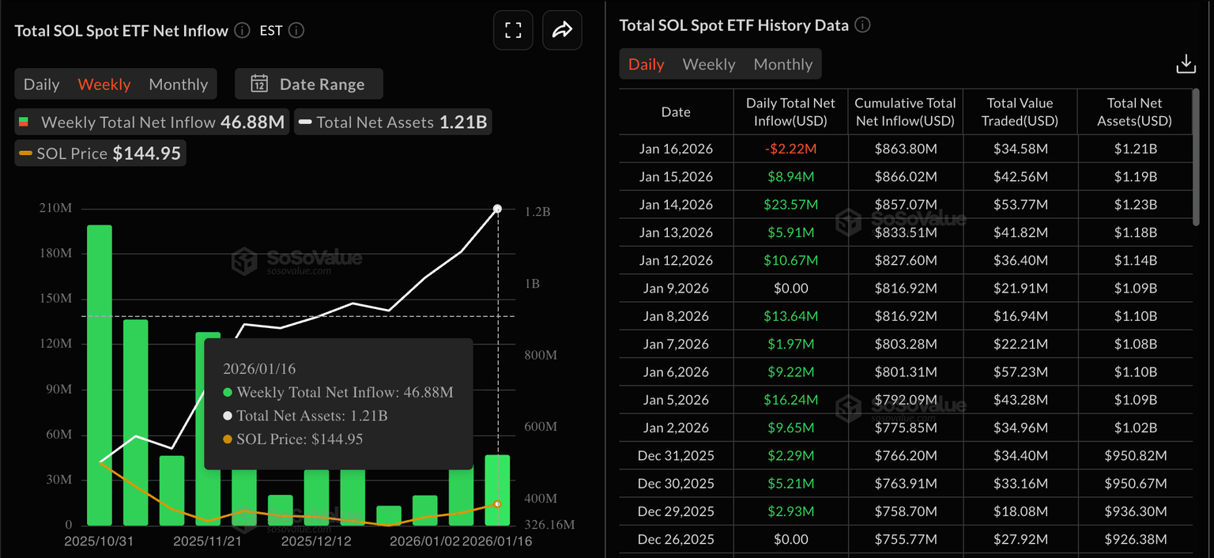The height and width of the screenshot is (558, 1214).
Task: Open the Date Range picker
Action: point(309,84)
